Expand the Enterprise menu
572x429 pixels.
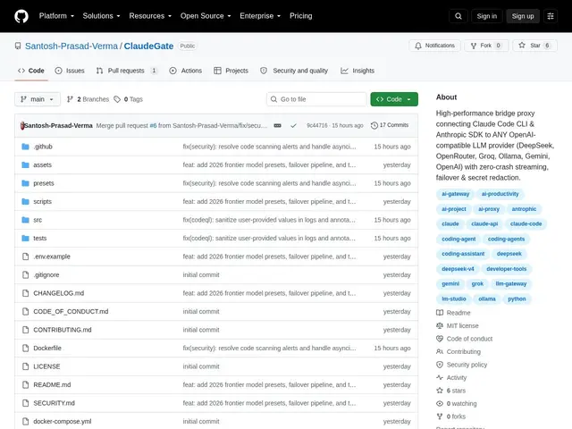[x=260, y=16]
